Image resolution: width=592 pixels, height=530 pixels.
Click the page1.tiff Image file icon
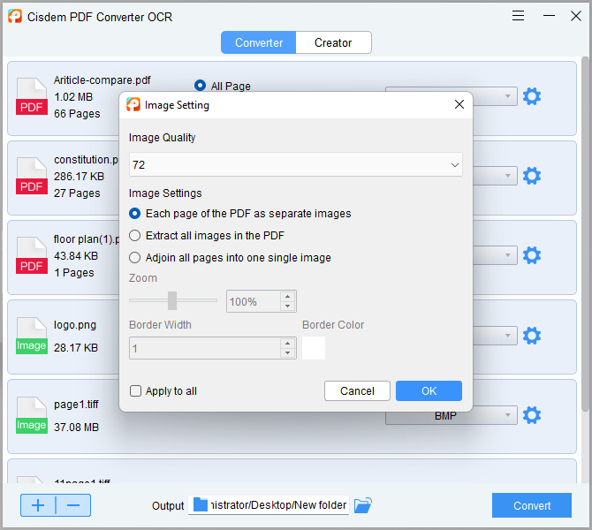(x=32, y=415)
